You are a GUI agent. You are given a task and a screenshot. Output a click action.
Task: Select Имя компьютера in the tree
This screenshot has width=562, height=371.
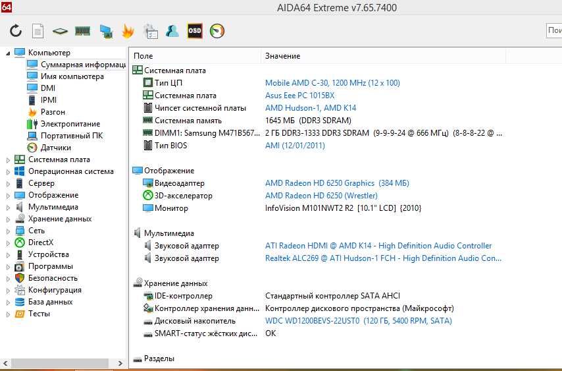click(x=72, y=76)
